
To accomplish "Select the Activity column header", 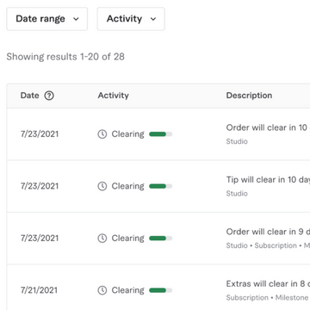I will click(x=114, y=96).
